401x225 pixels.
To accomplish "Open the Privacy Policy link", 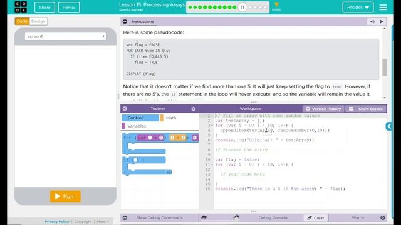I will pos(57,222).
